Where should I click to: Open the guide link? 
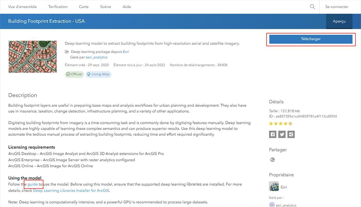point(33,184)
